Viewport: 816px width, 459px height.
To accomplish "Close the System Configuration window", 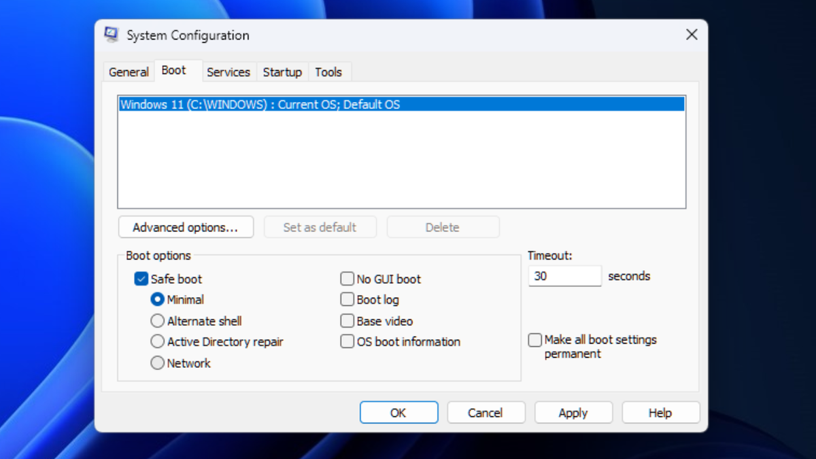I will tap(692, 35).
